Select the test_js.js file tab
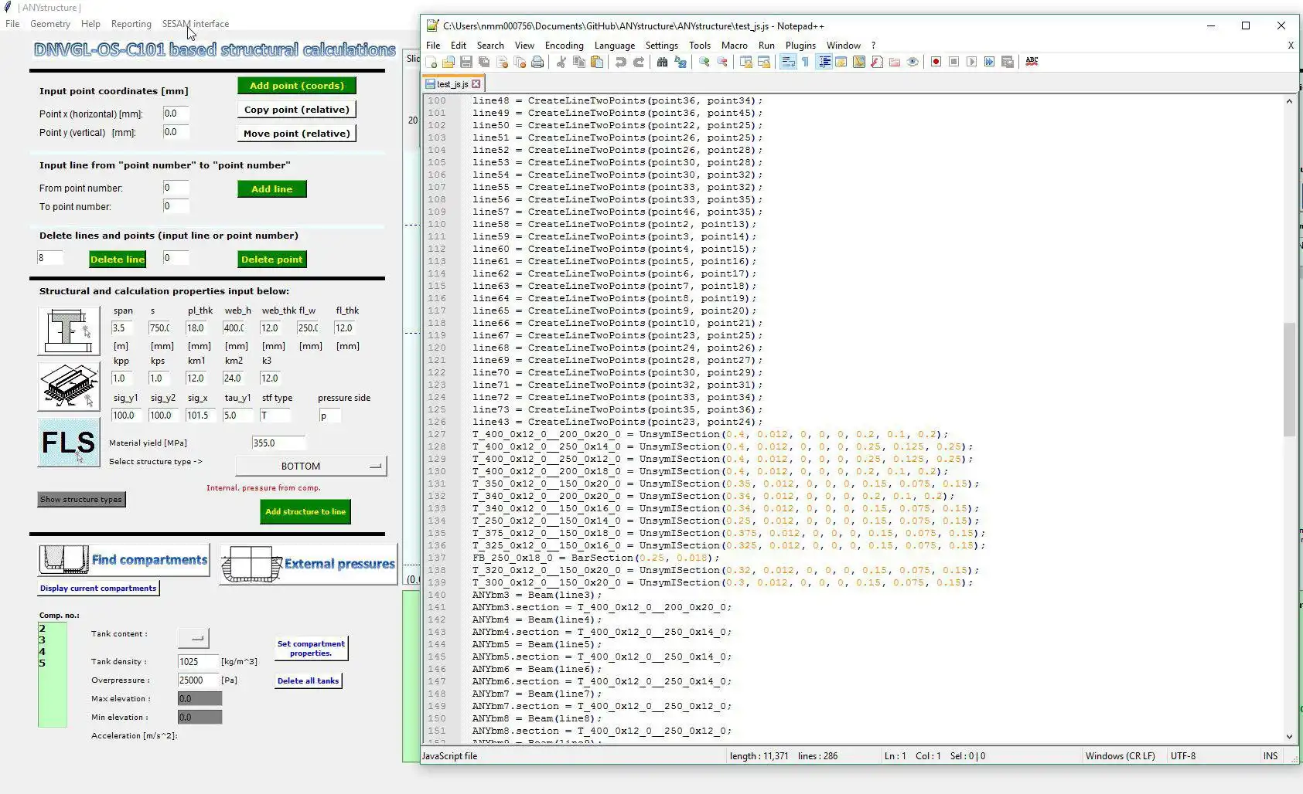Viewport: 1303px width, 794px height. (452, 84)
